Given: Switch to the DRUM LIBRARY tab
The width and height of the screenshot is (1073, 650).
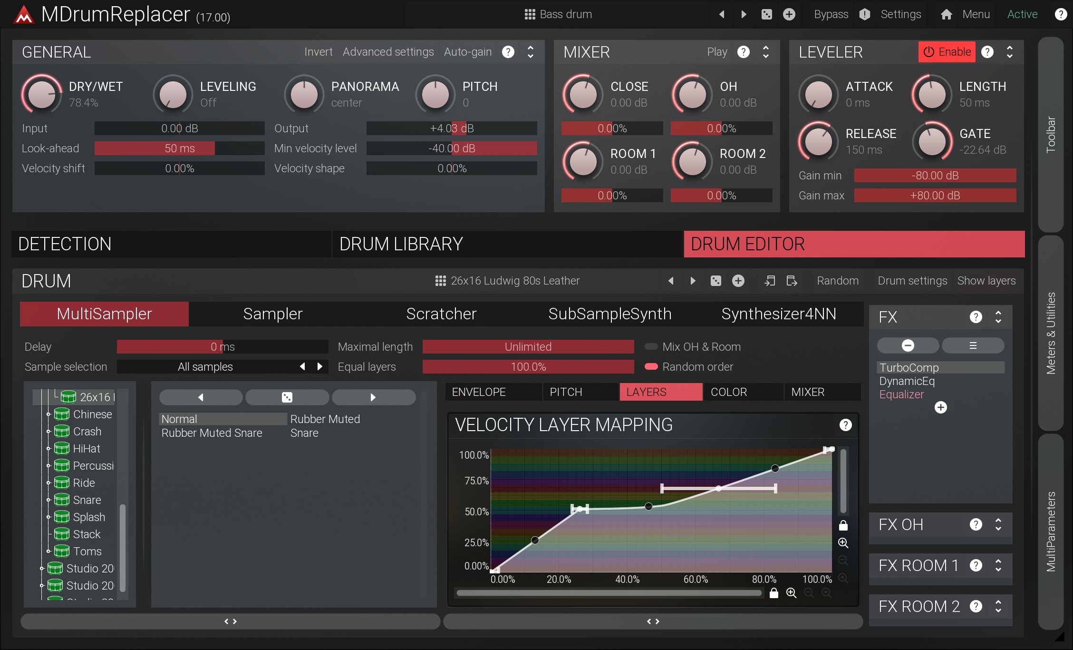Looking at the screenshot, I should (507, 244).
